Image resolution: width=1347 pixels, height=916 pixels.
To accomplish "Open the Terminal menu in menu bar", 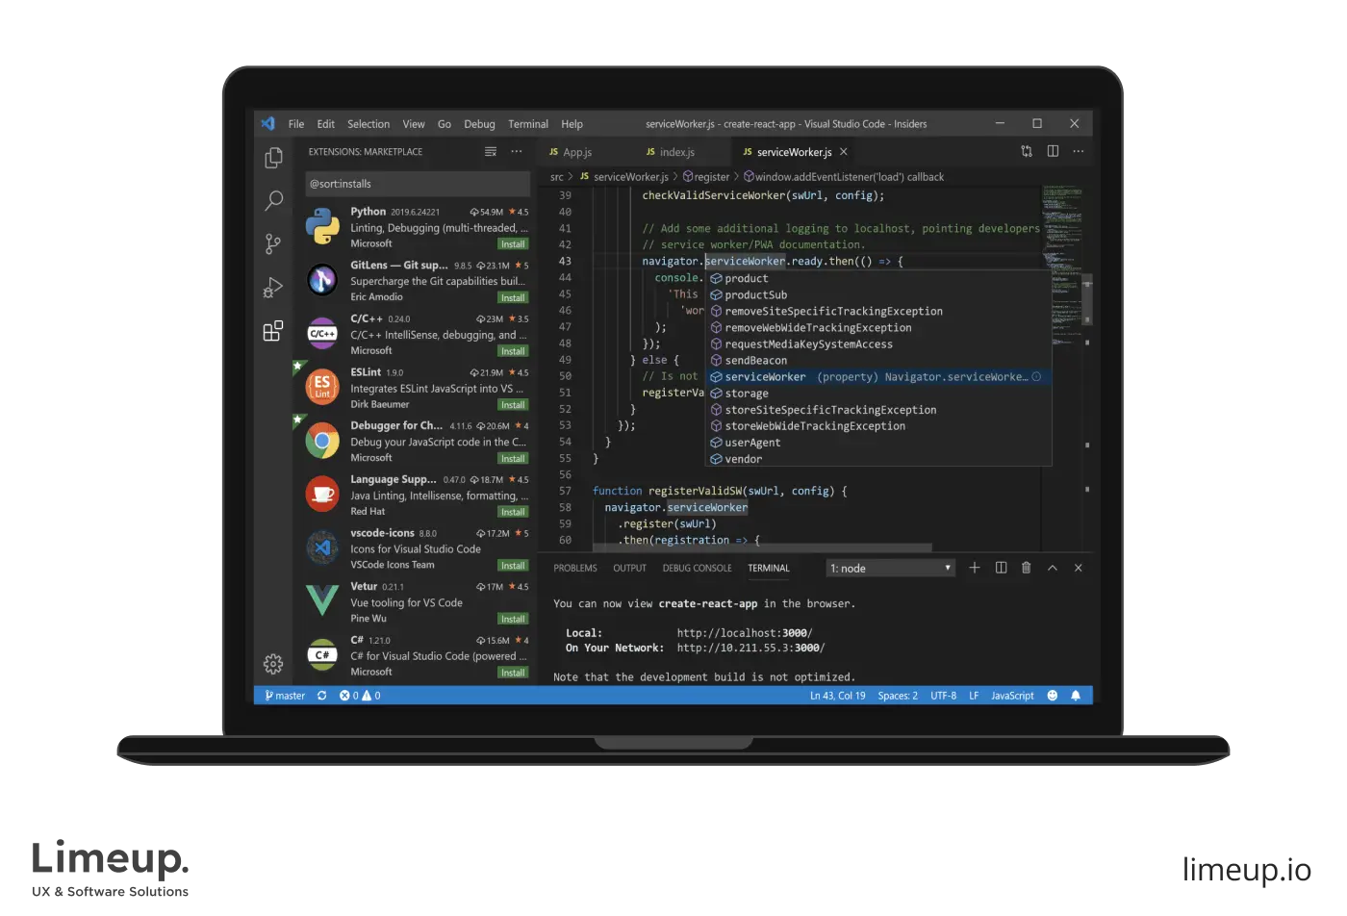I will (527, 124).
